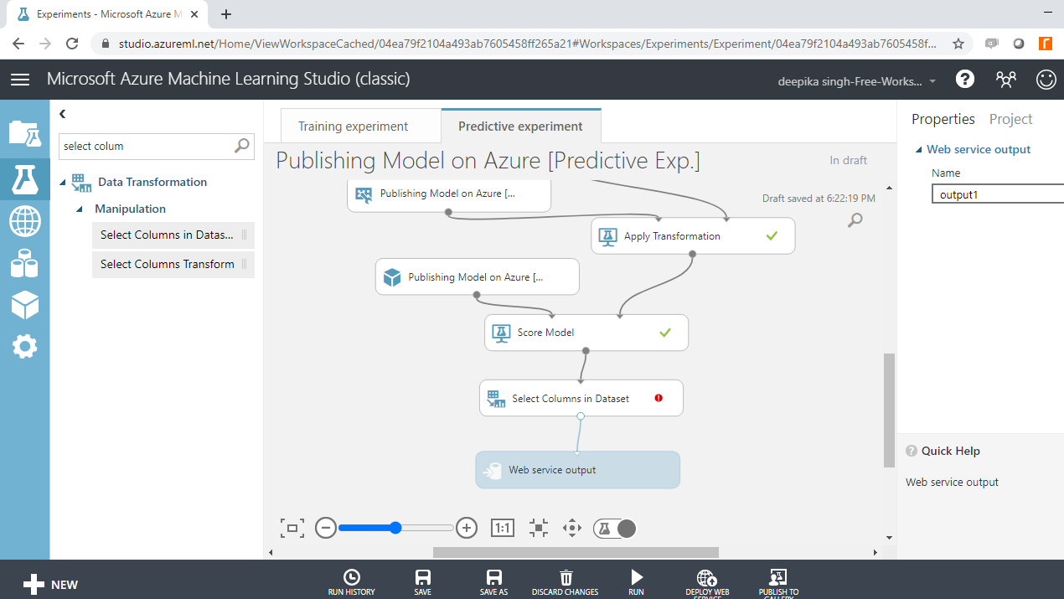Open the Properties tab
The image size is (1064, 599).
tap(943, 119)
